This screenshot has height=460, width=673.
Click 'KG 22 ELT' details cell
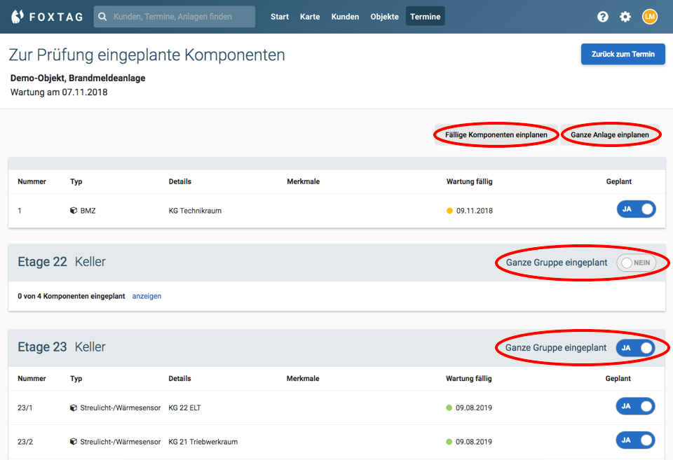click(x=184, y=407)
